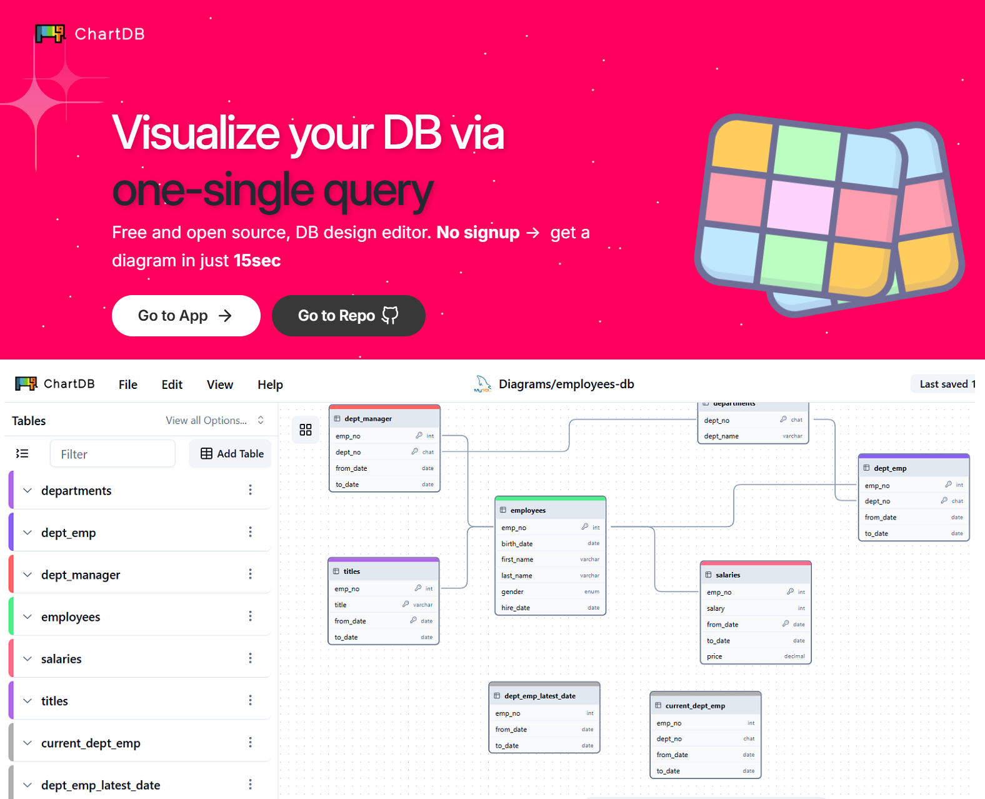Expand the departments table row
This screenshot has width=985, height=799.
pos(27,491)
